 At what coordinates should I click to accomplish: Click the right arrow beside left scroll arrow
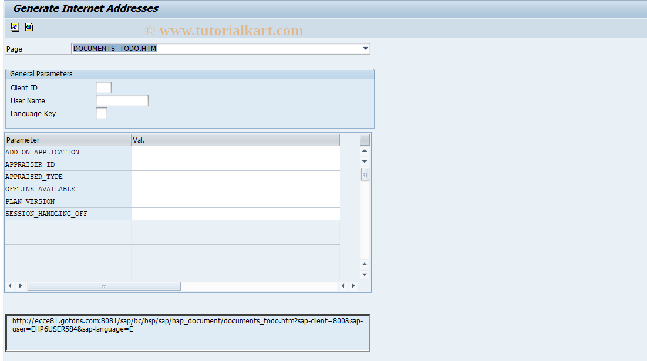pyautogui.click(x=21, y=286)
